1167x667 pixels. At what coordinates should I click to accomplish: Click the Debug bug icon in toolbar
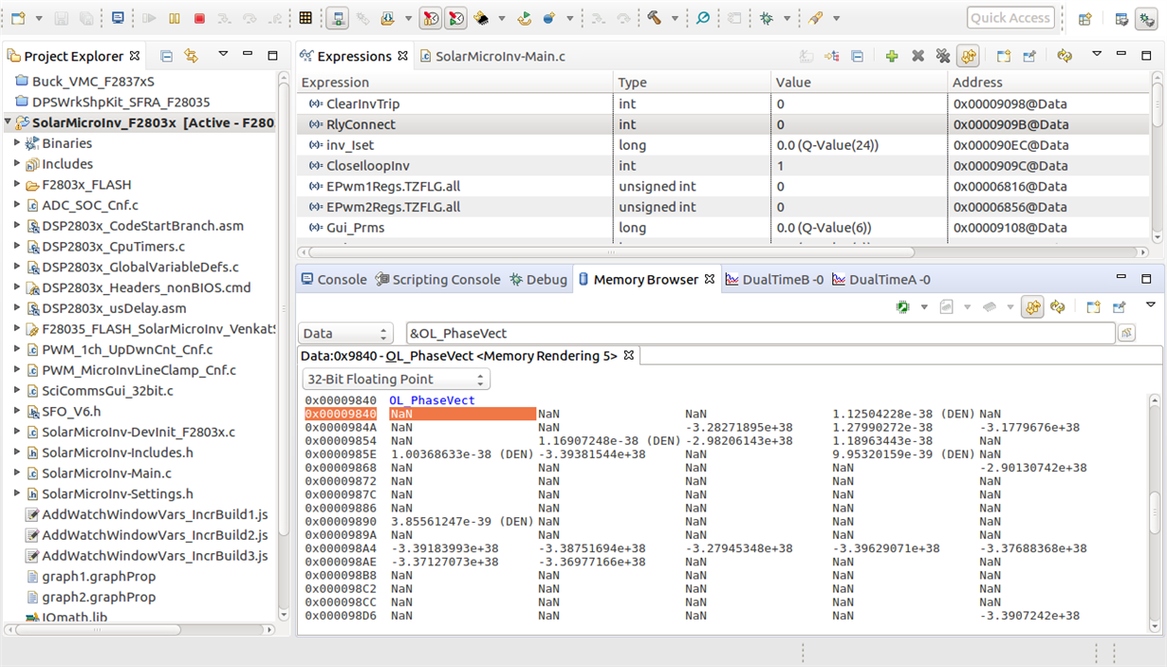click(767, 18)
